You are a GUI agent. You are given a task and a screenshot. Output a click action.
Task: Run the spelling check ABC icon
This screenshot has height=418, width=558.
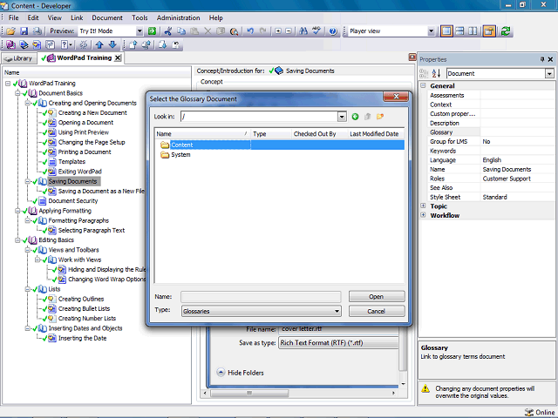(x=316, y=31)
